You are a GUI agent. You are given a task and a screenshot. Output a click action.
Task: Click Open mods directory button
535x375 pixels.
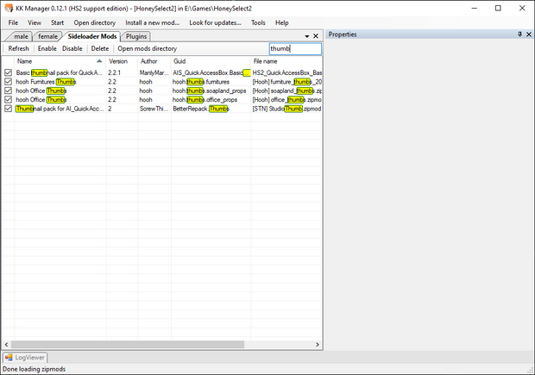pos(147,49)
